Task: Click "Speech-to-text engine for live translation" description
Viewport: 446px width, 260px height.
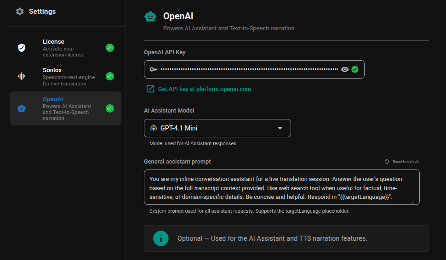Action: (69, 80)
